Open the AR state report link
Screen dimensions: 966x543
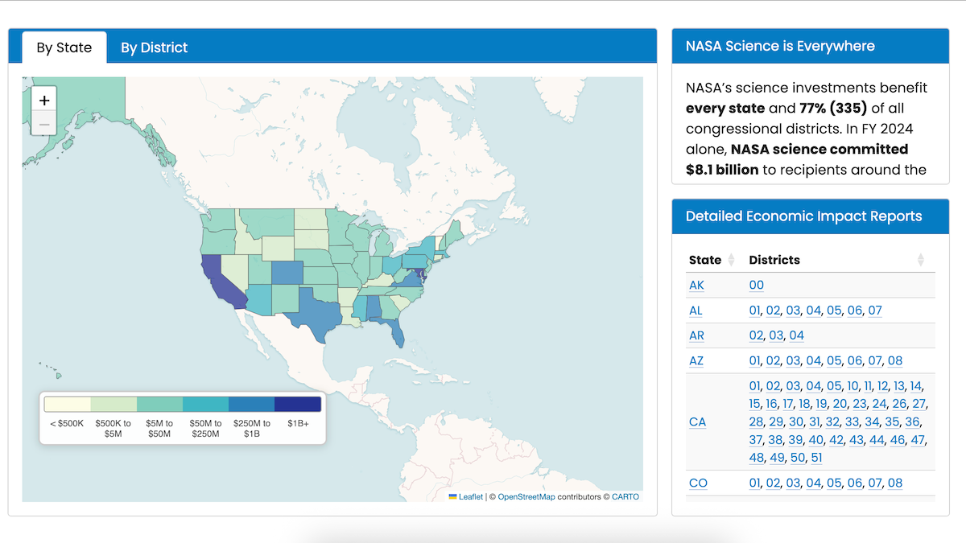click(697, 335)
